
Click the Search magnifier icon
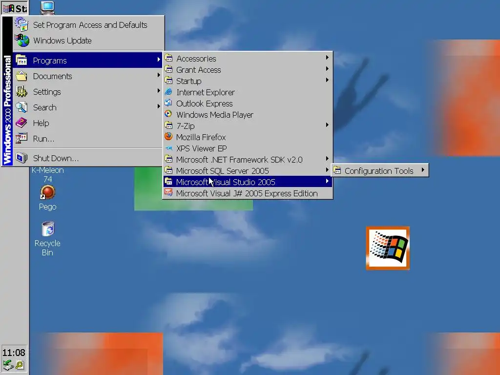click(21, 107)
